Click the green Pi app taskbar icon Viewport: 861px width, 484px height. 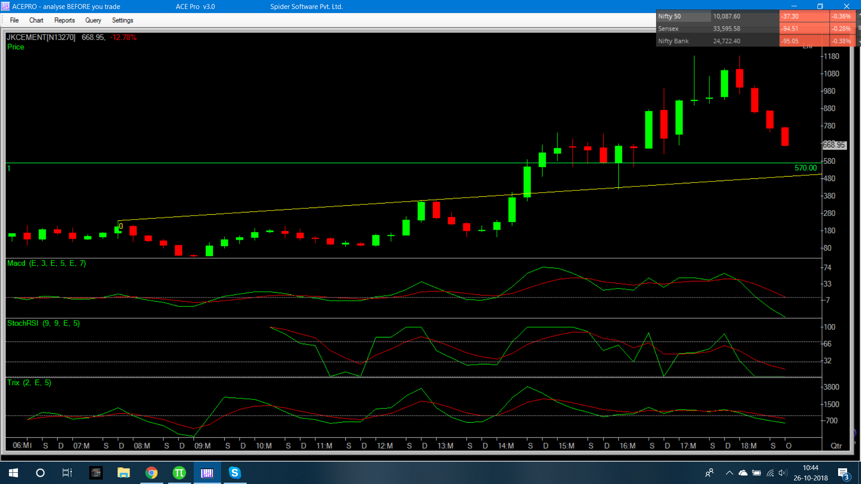tap(179, 473)
